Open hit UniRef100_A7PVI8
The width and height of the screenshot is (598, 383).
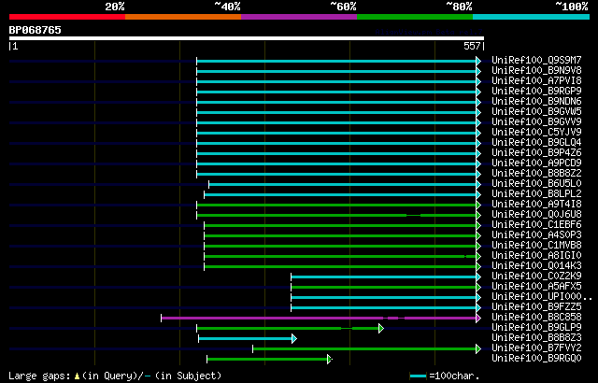pyautogui.click(x=536, y=80)
